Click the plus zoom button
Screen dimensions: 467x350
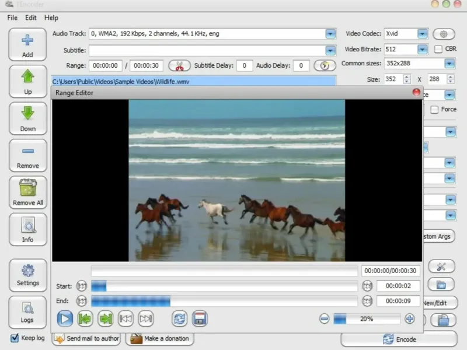(410, 318)
